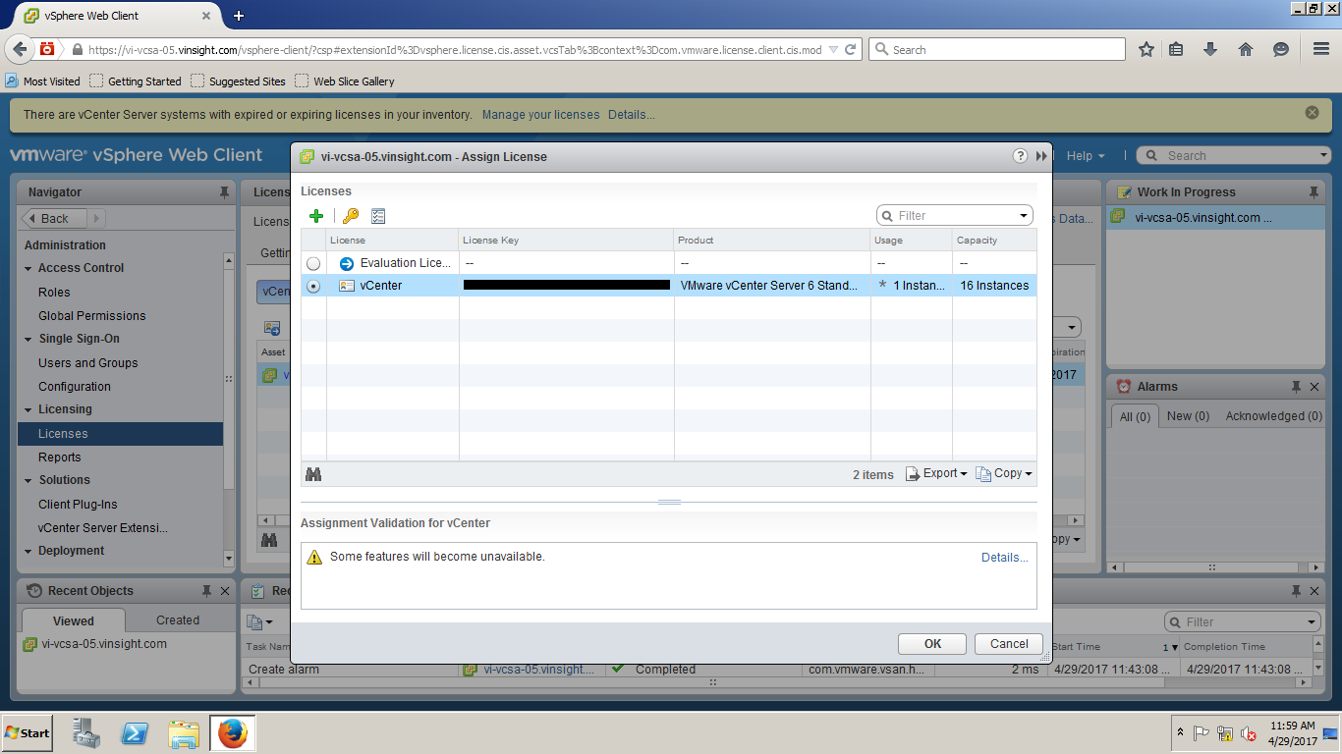Select the vCenter license radio button
Viewport: 1342px width, 754px height.
click(x=313, y=286)
